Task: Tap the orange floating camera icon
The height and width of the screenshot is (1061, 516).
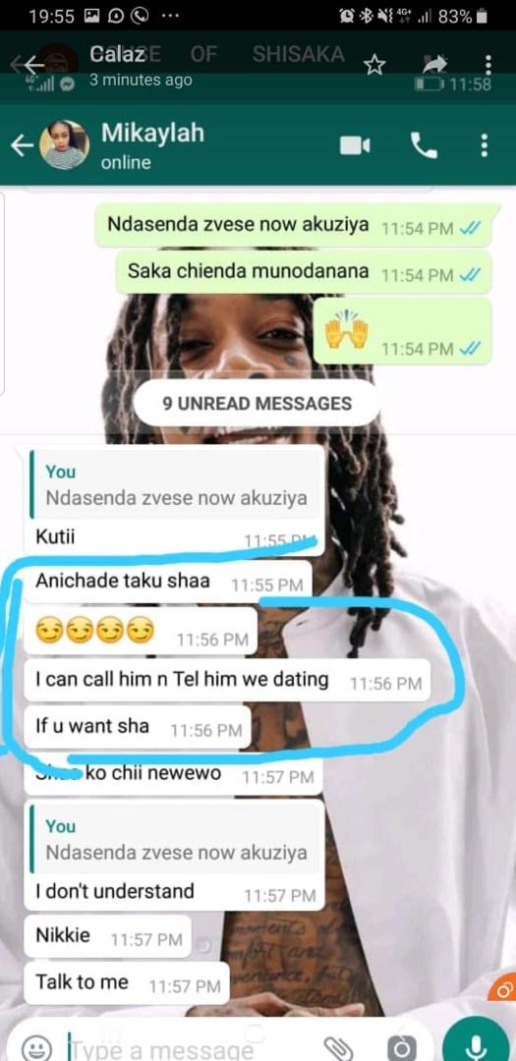Action: pyautogui.click(x=503, y=990)
